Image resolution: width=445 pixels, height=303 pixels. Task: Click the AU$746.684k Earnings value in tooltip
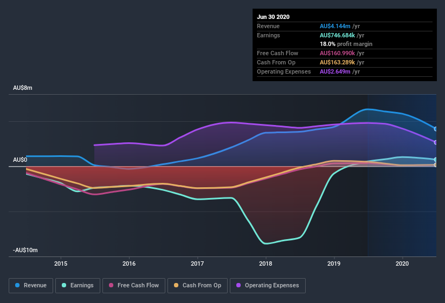tap(336, 35)
